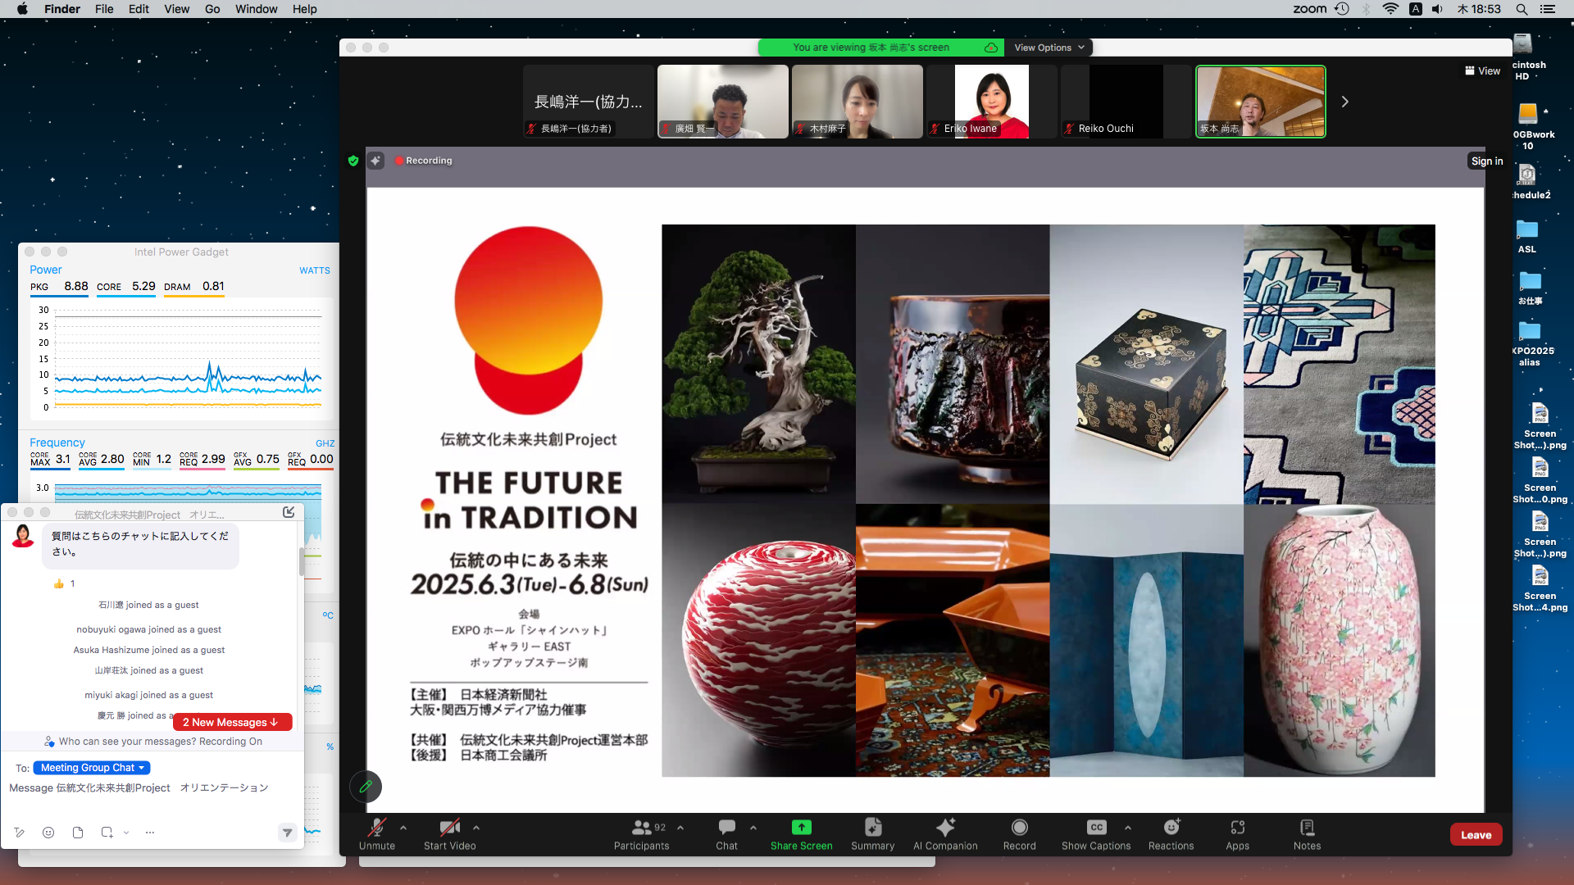Jump to the 2 New Messages

(232, 722)
